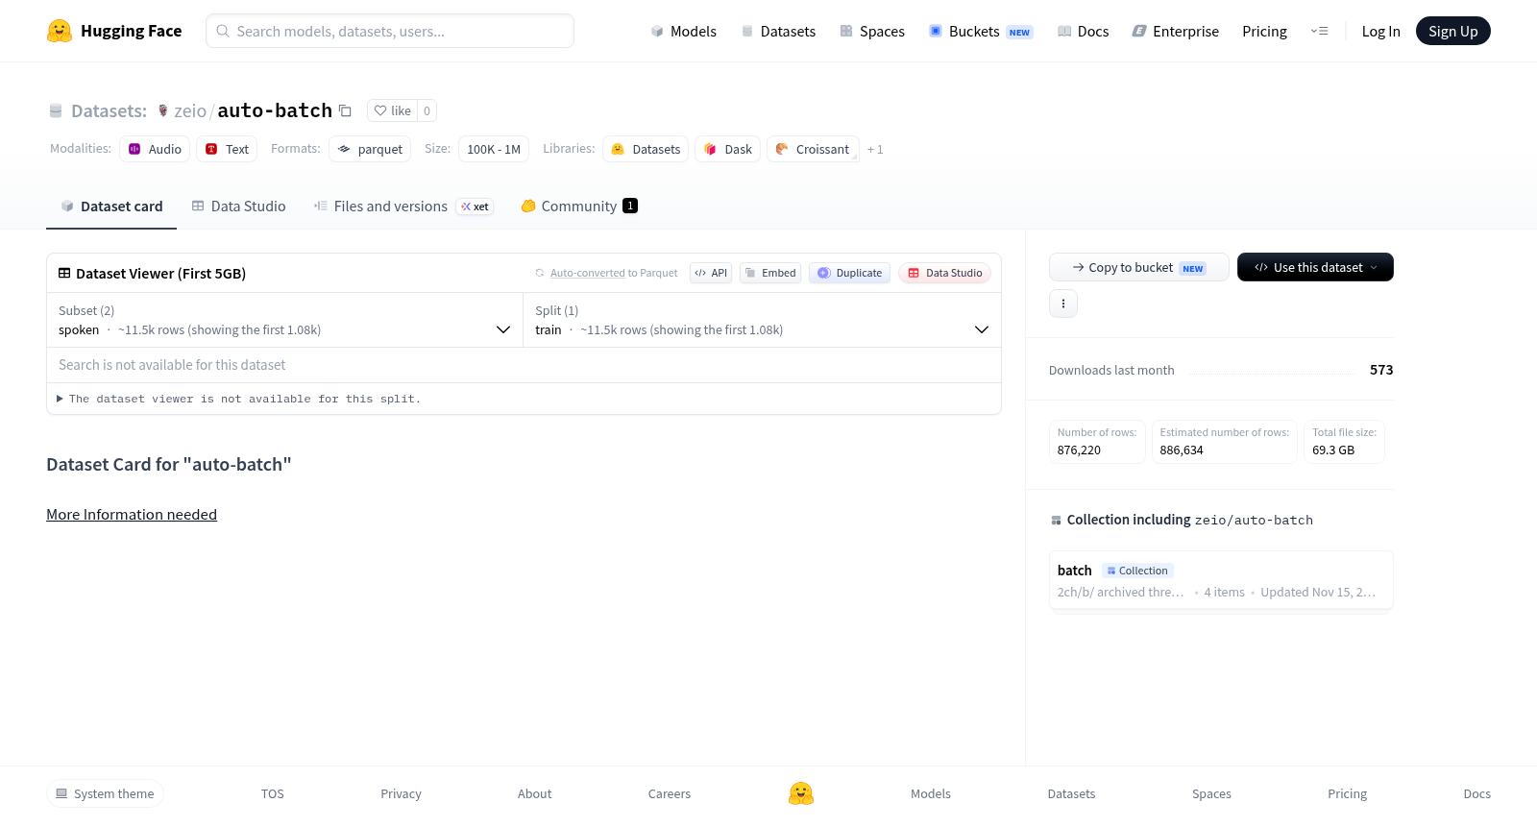Click the Number of rows value 876,220
Image resolution: width=1537 pixels, height=827 pixels.
point(1079,450)
